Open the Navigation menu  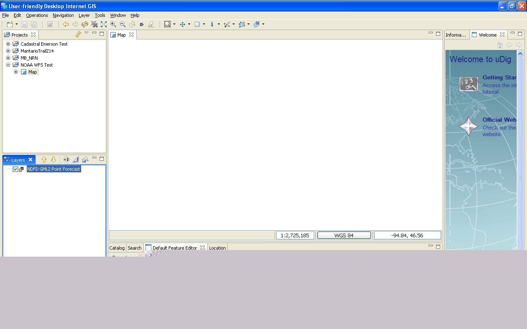[x=63, y=15]
